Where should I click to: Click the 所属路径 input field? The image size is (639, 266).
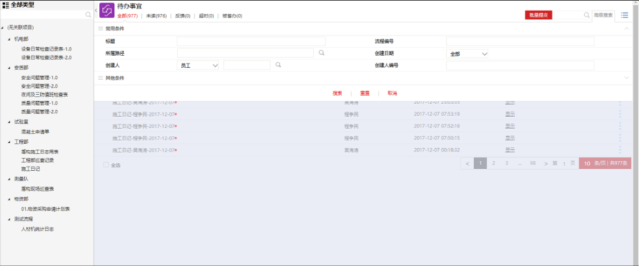click(x=245, y=53)
